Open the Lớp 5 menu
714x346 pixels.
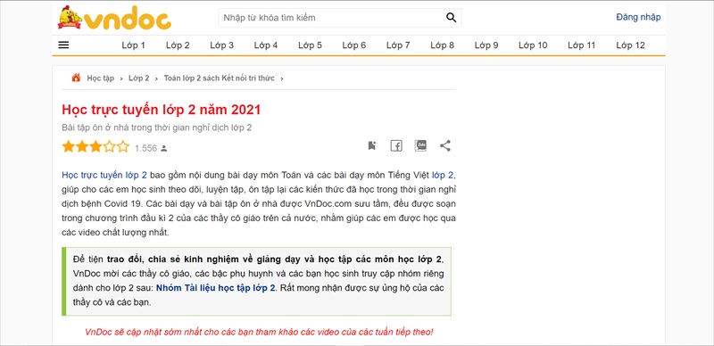(x=310, y=45)
